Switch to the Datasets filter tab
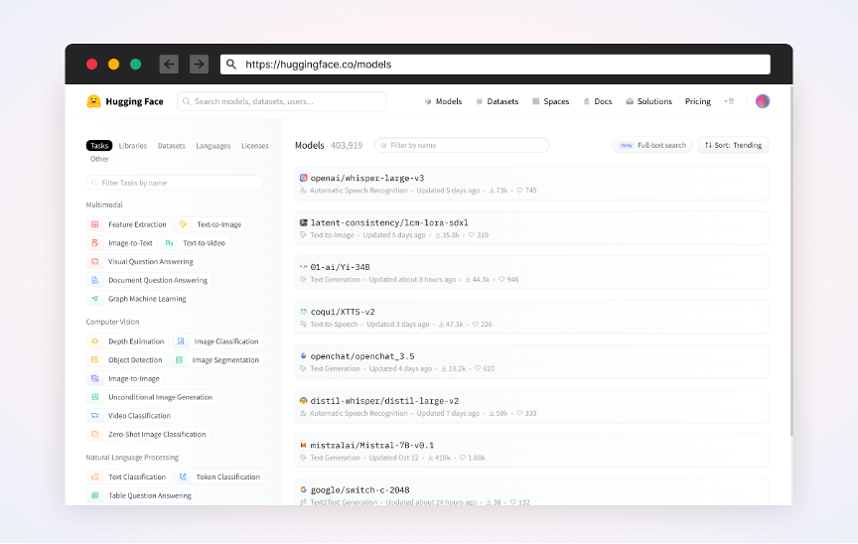Screen dimensions: 858x544 [171, 146]
